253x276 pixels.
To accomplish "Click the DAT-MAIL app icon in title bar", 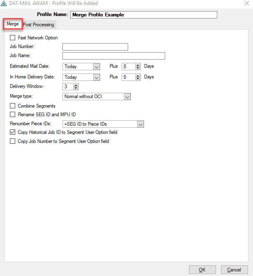I will 4,3.
